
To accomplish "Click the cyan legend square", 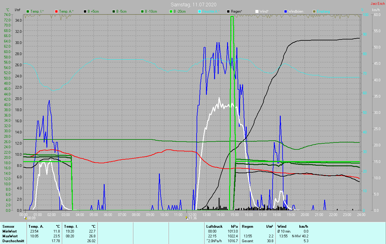I will (x=200, y=11).
